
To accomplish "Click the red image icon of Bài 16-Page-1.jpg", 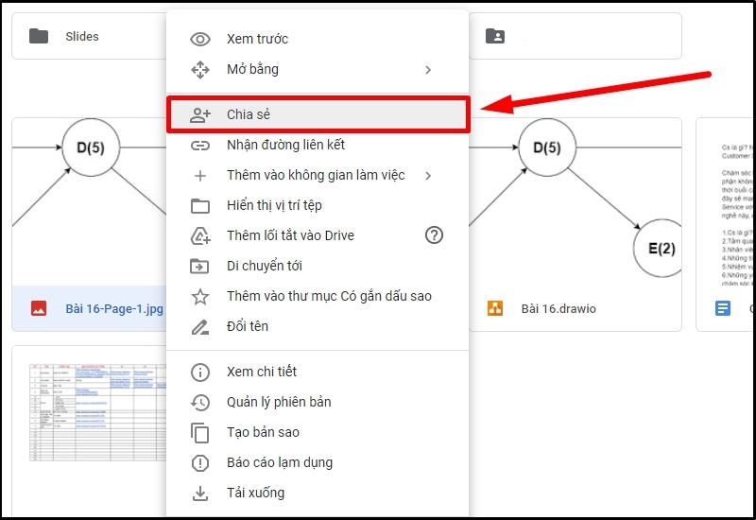I will click(39, 308).
